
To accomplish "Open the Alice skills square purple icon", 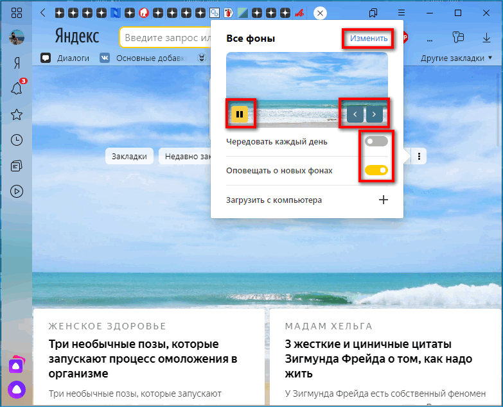I will coord(16,365).
